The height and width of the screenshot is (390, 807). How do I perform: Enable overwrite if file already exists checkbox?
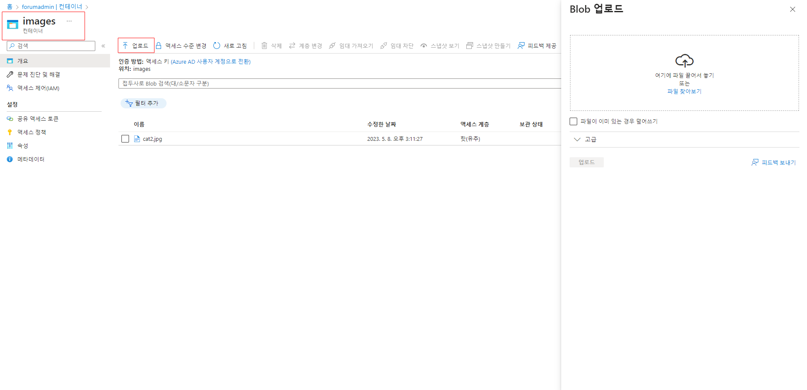pos(573,121)
